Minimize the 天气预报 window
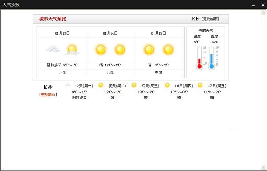Image resolution: width=267 pixels, height=171 pixels. (253, 5)
